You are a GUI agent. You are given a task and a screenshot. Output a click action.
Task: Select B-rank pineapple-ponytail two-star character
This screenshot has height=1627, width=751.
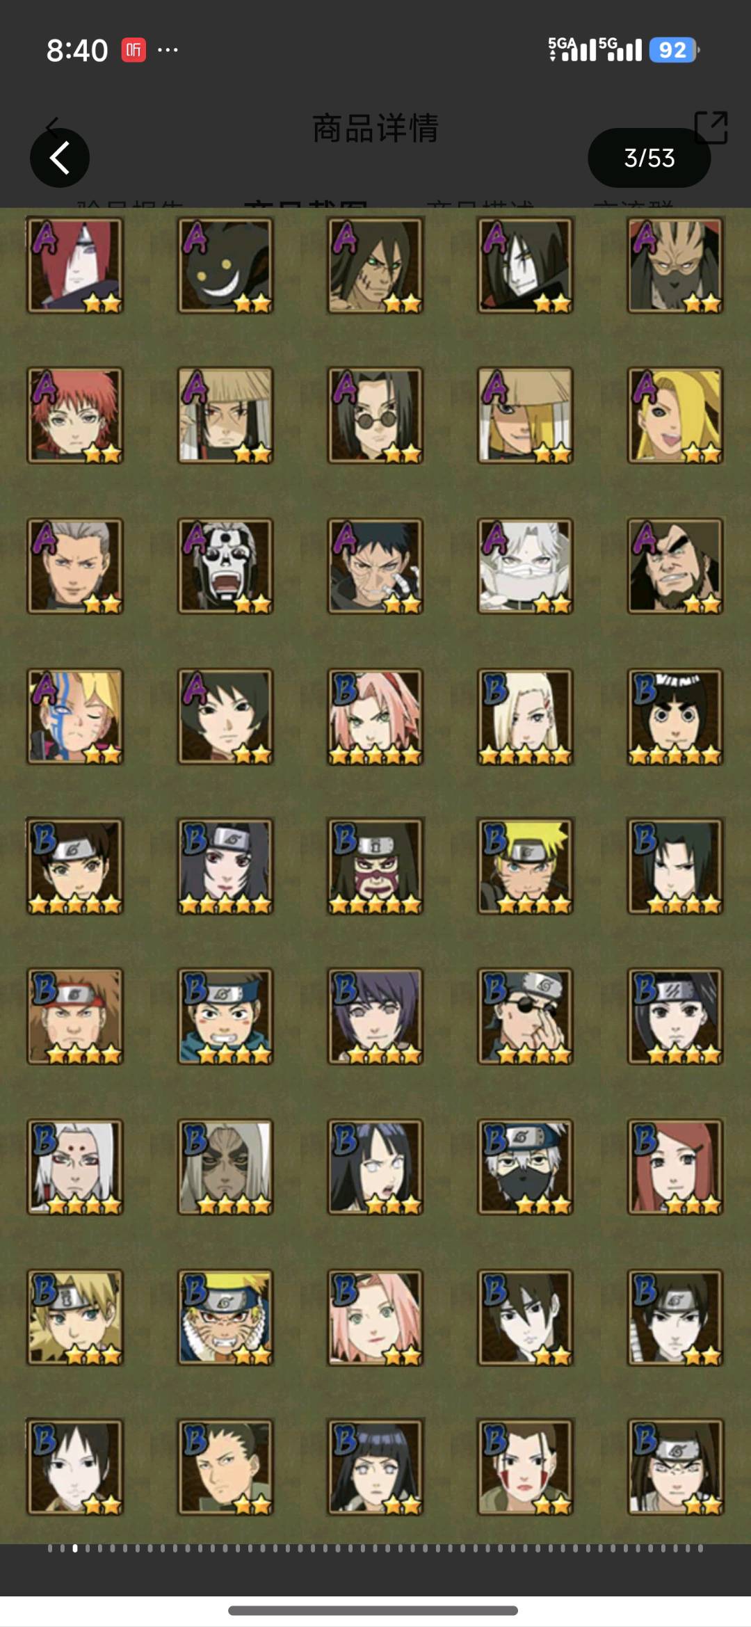point(225,1467)
